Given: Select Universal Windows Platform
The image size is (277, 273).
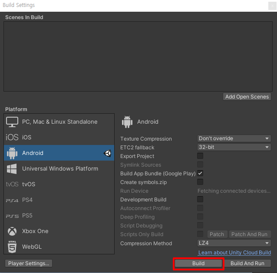Looking at the screenshot, I should coord(59,168).
